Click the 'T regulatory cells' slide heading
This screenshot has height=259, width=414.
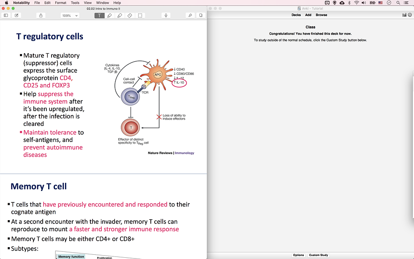coord(50,36)
